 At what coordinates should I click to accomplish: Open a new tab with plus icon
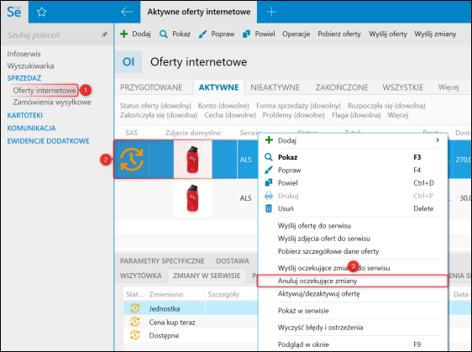[x=271, y=12]
